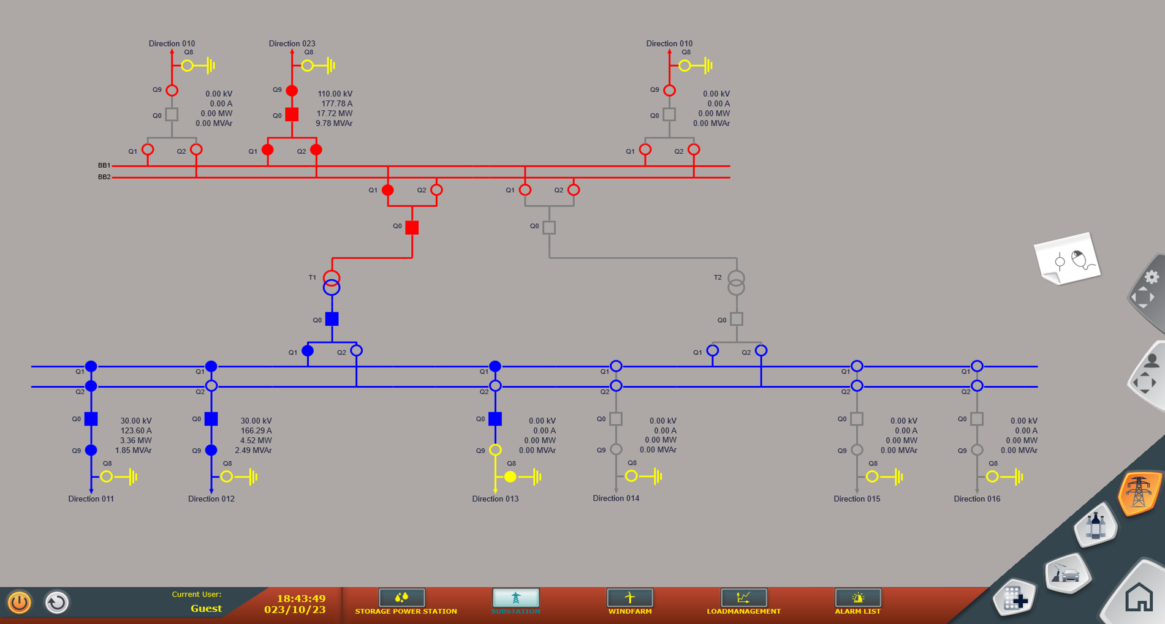
Task: Click the BB2 busbar label
Action: (104, 177)
